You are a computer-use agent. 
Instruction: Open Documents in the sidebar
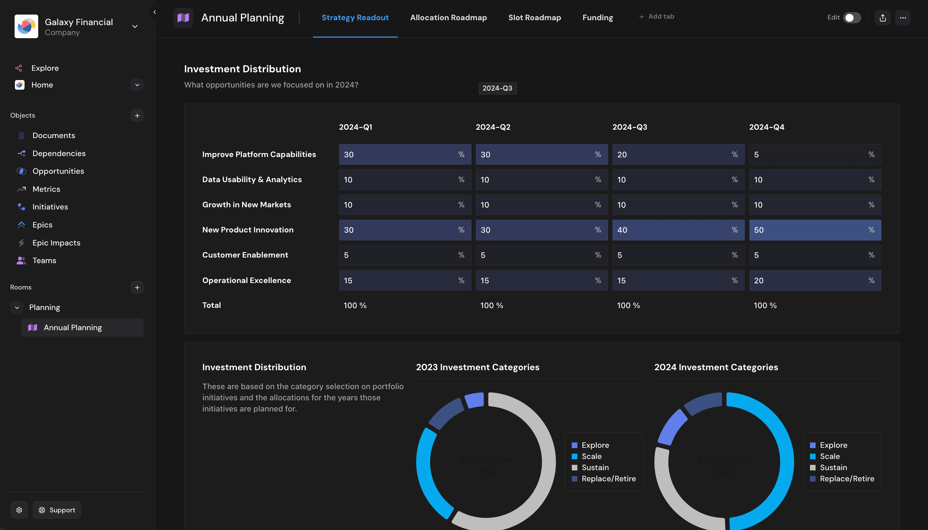tap(53, 135)
